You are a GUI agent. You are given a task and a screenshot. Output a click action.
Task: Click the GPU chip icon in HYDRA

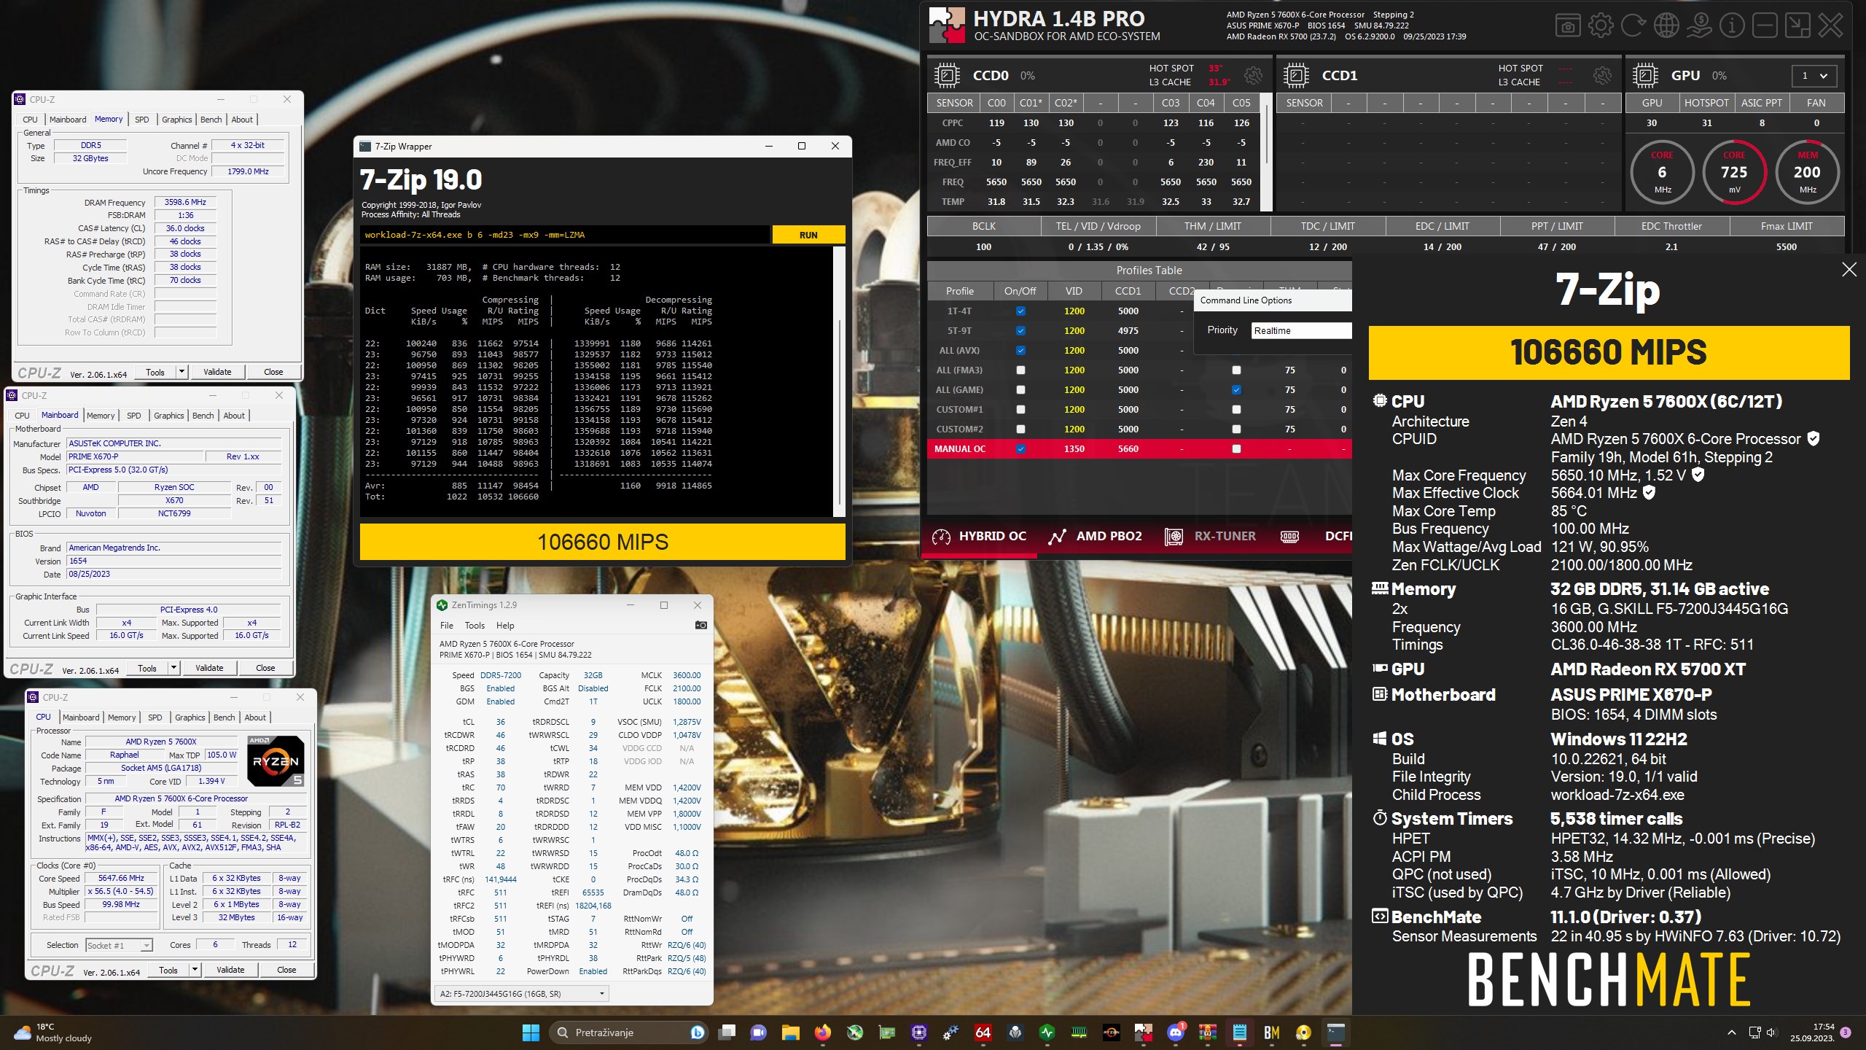click(x=1645, y=75)
